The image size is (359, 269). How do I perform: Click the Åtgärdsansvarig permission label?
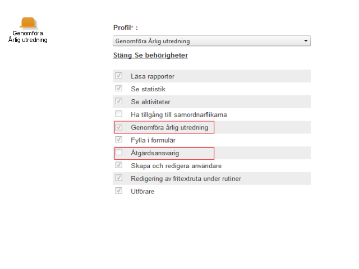click(155, 153)
